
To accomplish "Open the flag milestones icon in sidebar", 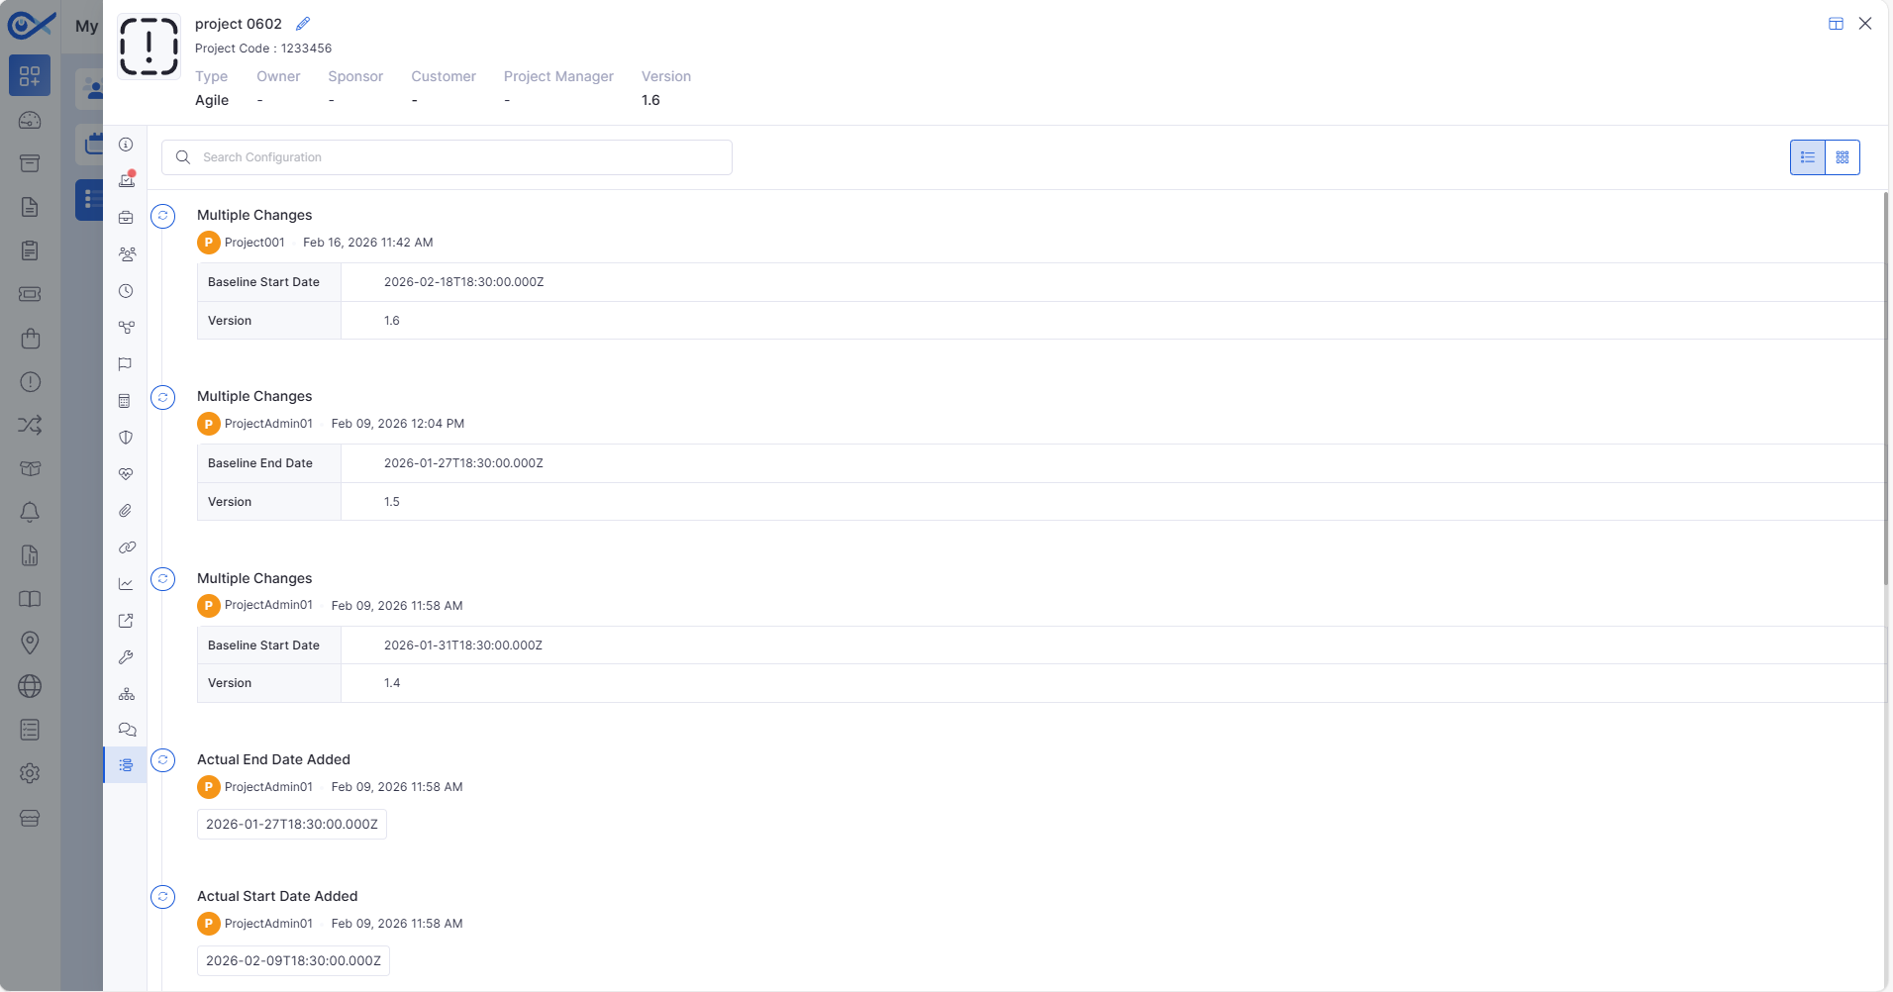I will click(x=125, y=364).
